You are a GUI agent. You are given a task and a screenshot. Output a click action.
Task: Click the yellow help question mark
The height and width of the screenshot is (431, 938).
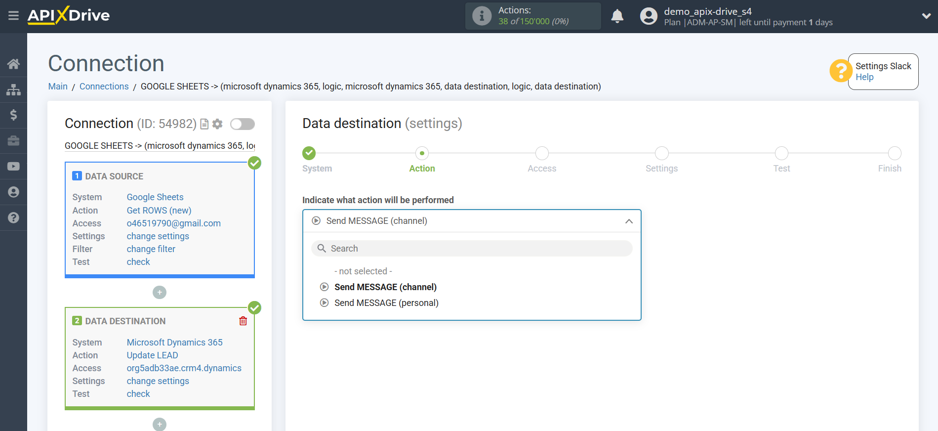[x=840, y=71]
